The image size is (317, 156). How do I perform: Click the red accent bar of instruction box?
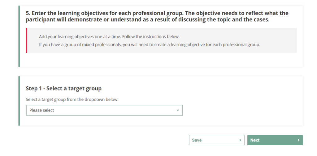pos(27,40)
